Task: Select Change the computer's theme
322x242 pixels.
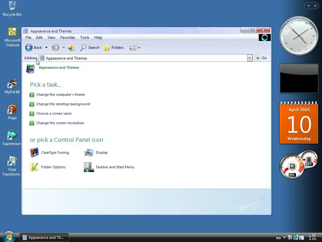Action: click(61, 95)
